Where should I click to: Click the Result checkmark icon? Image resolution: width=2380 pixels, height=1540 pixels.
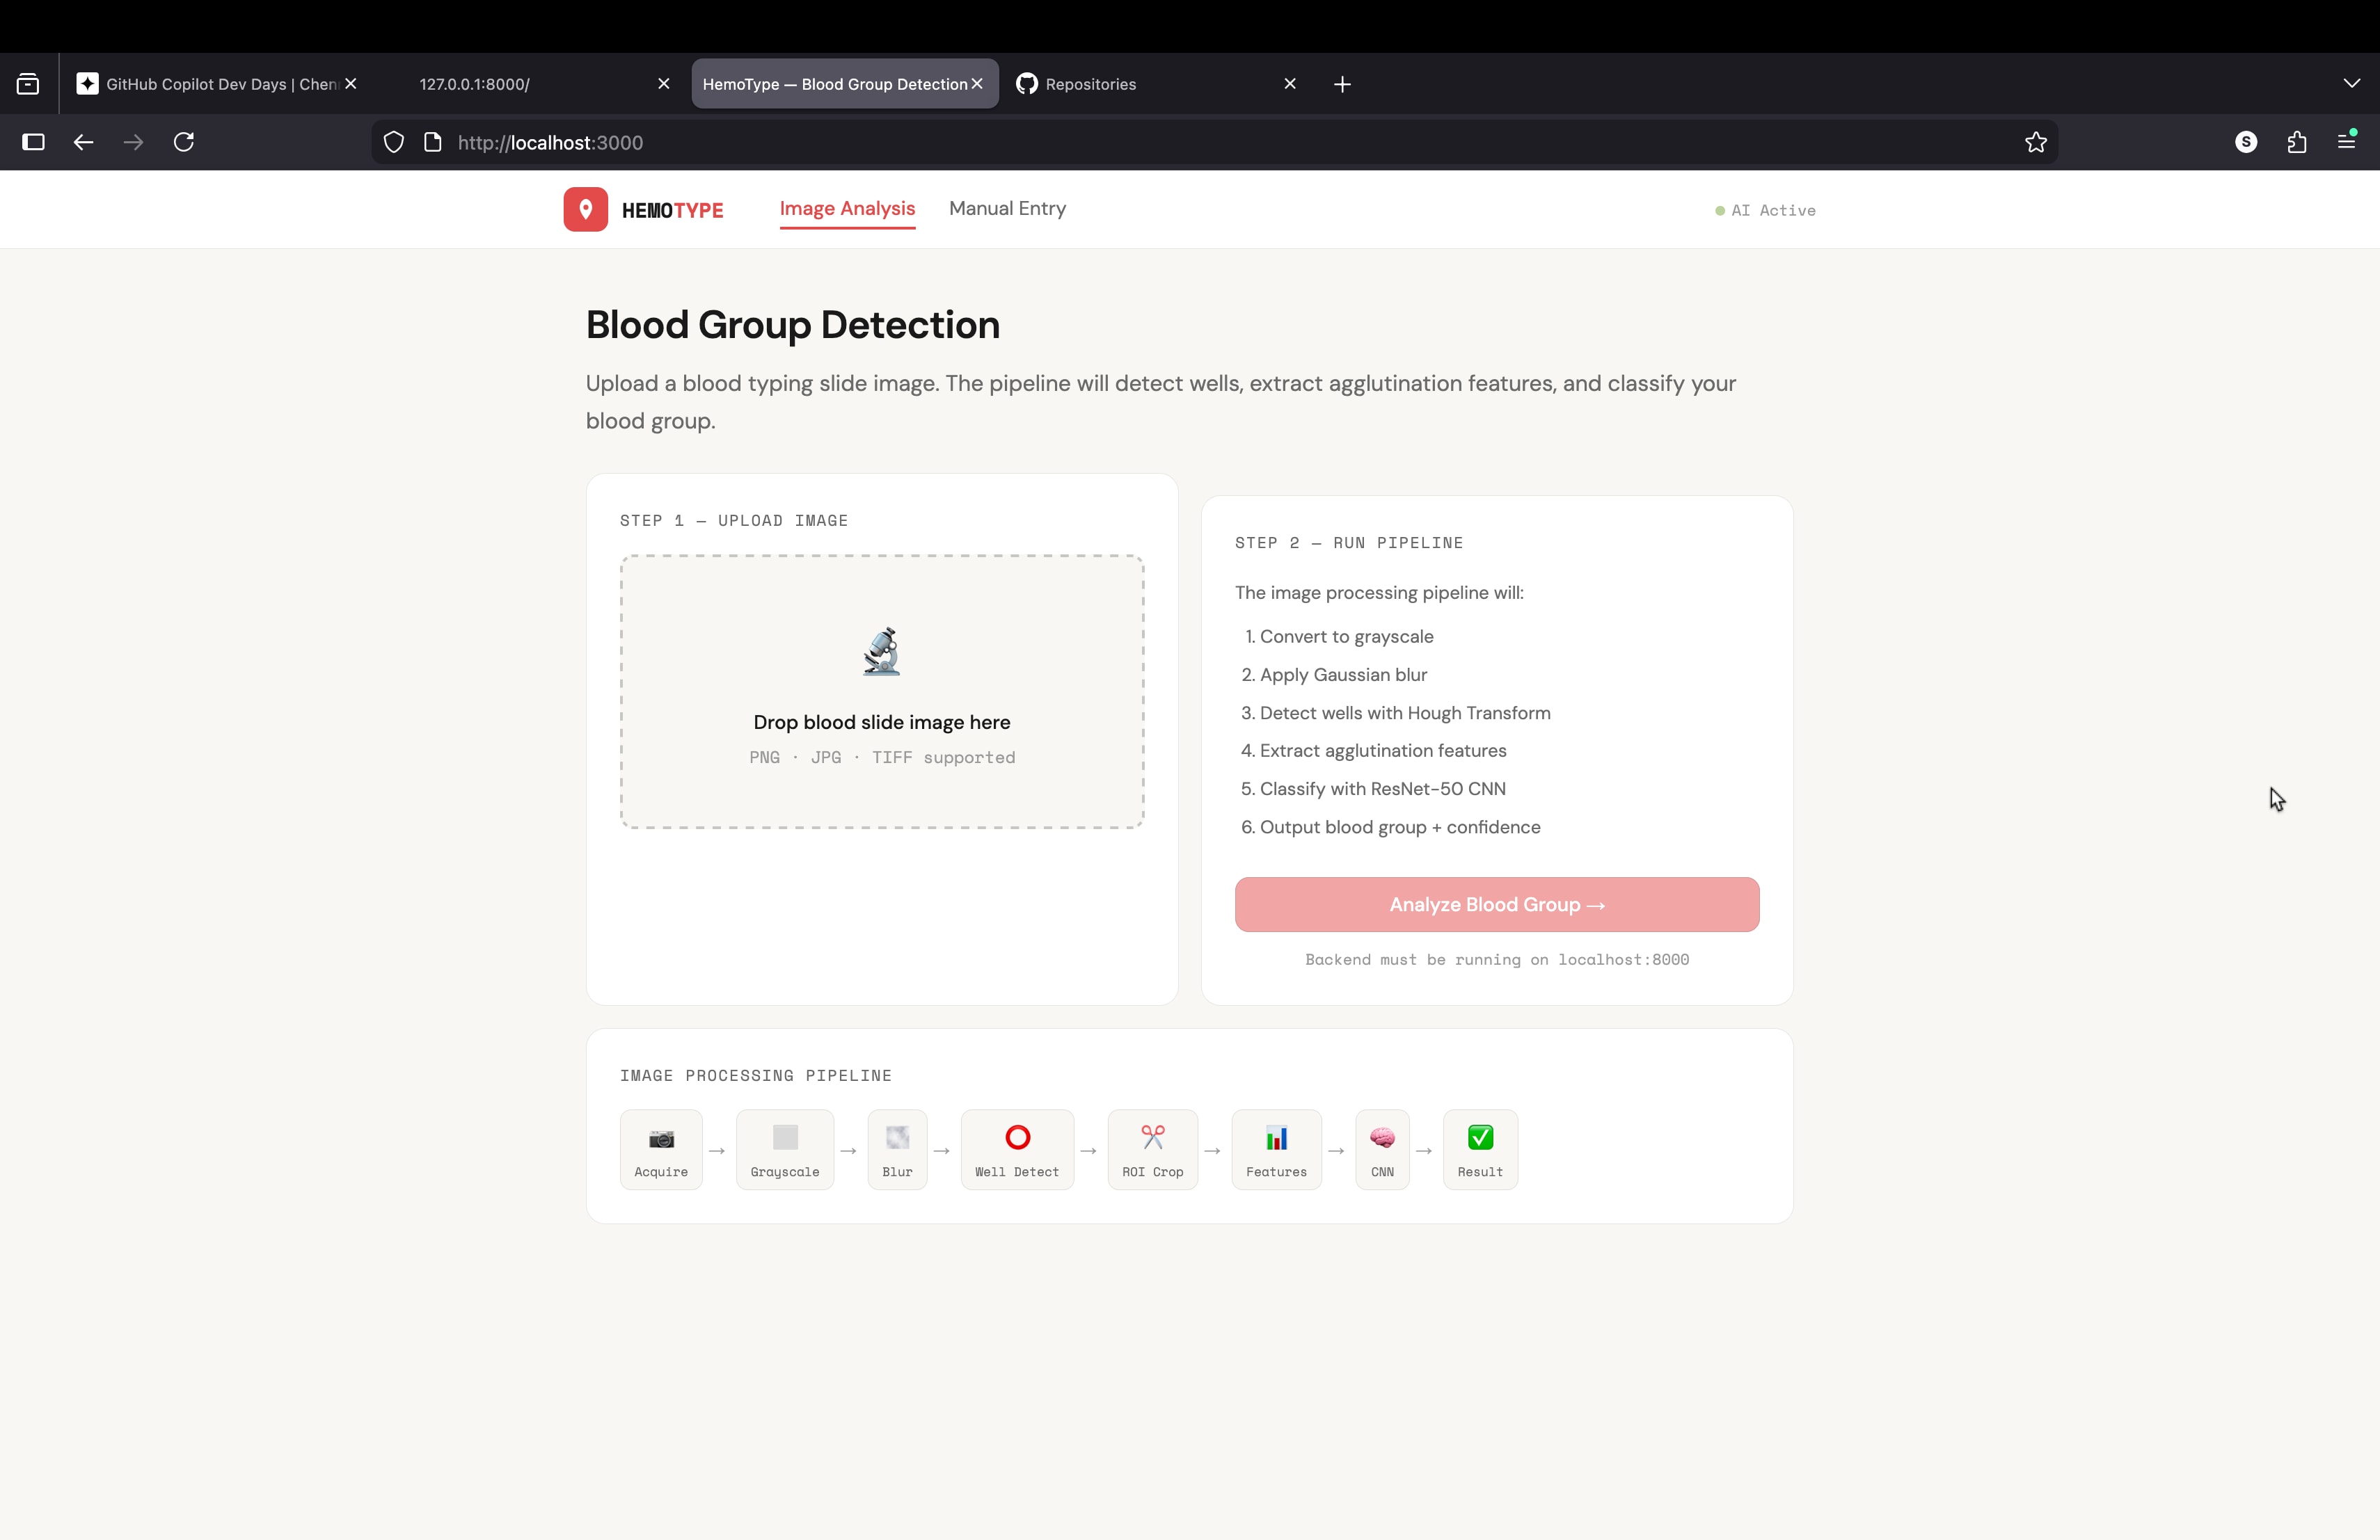(1480, 1138)
